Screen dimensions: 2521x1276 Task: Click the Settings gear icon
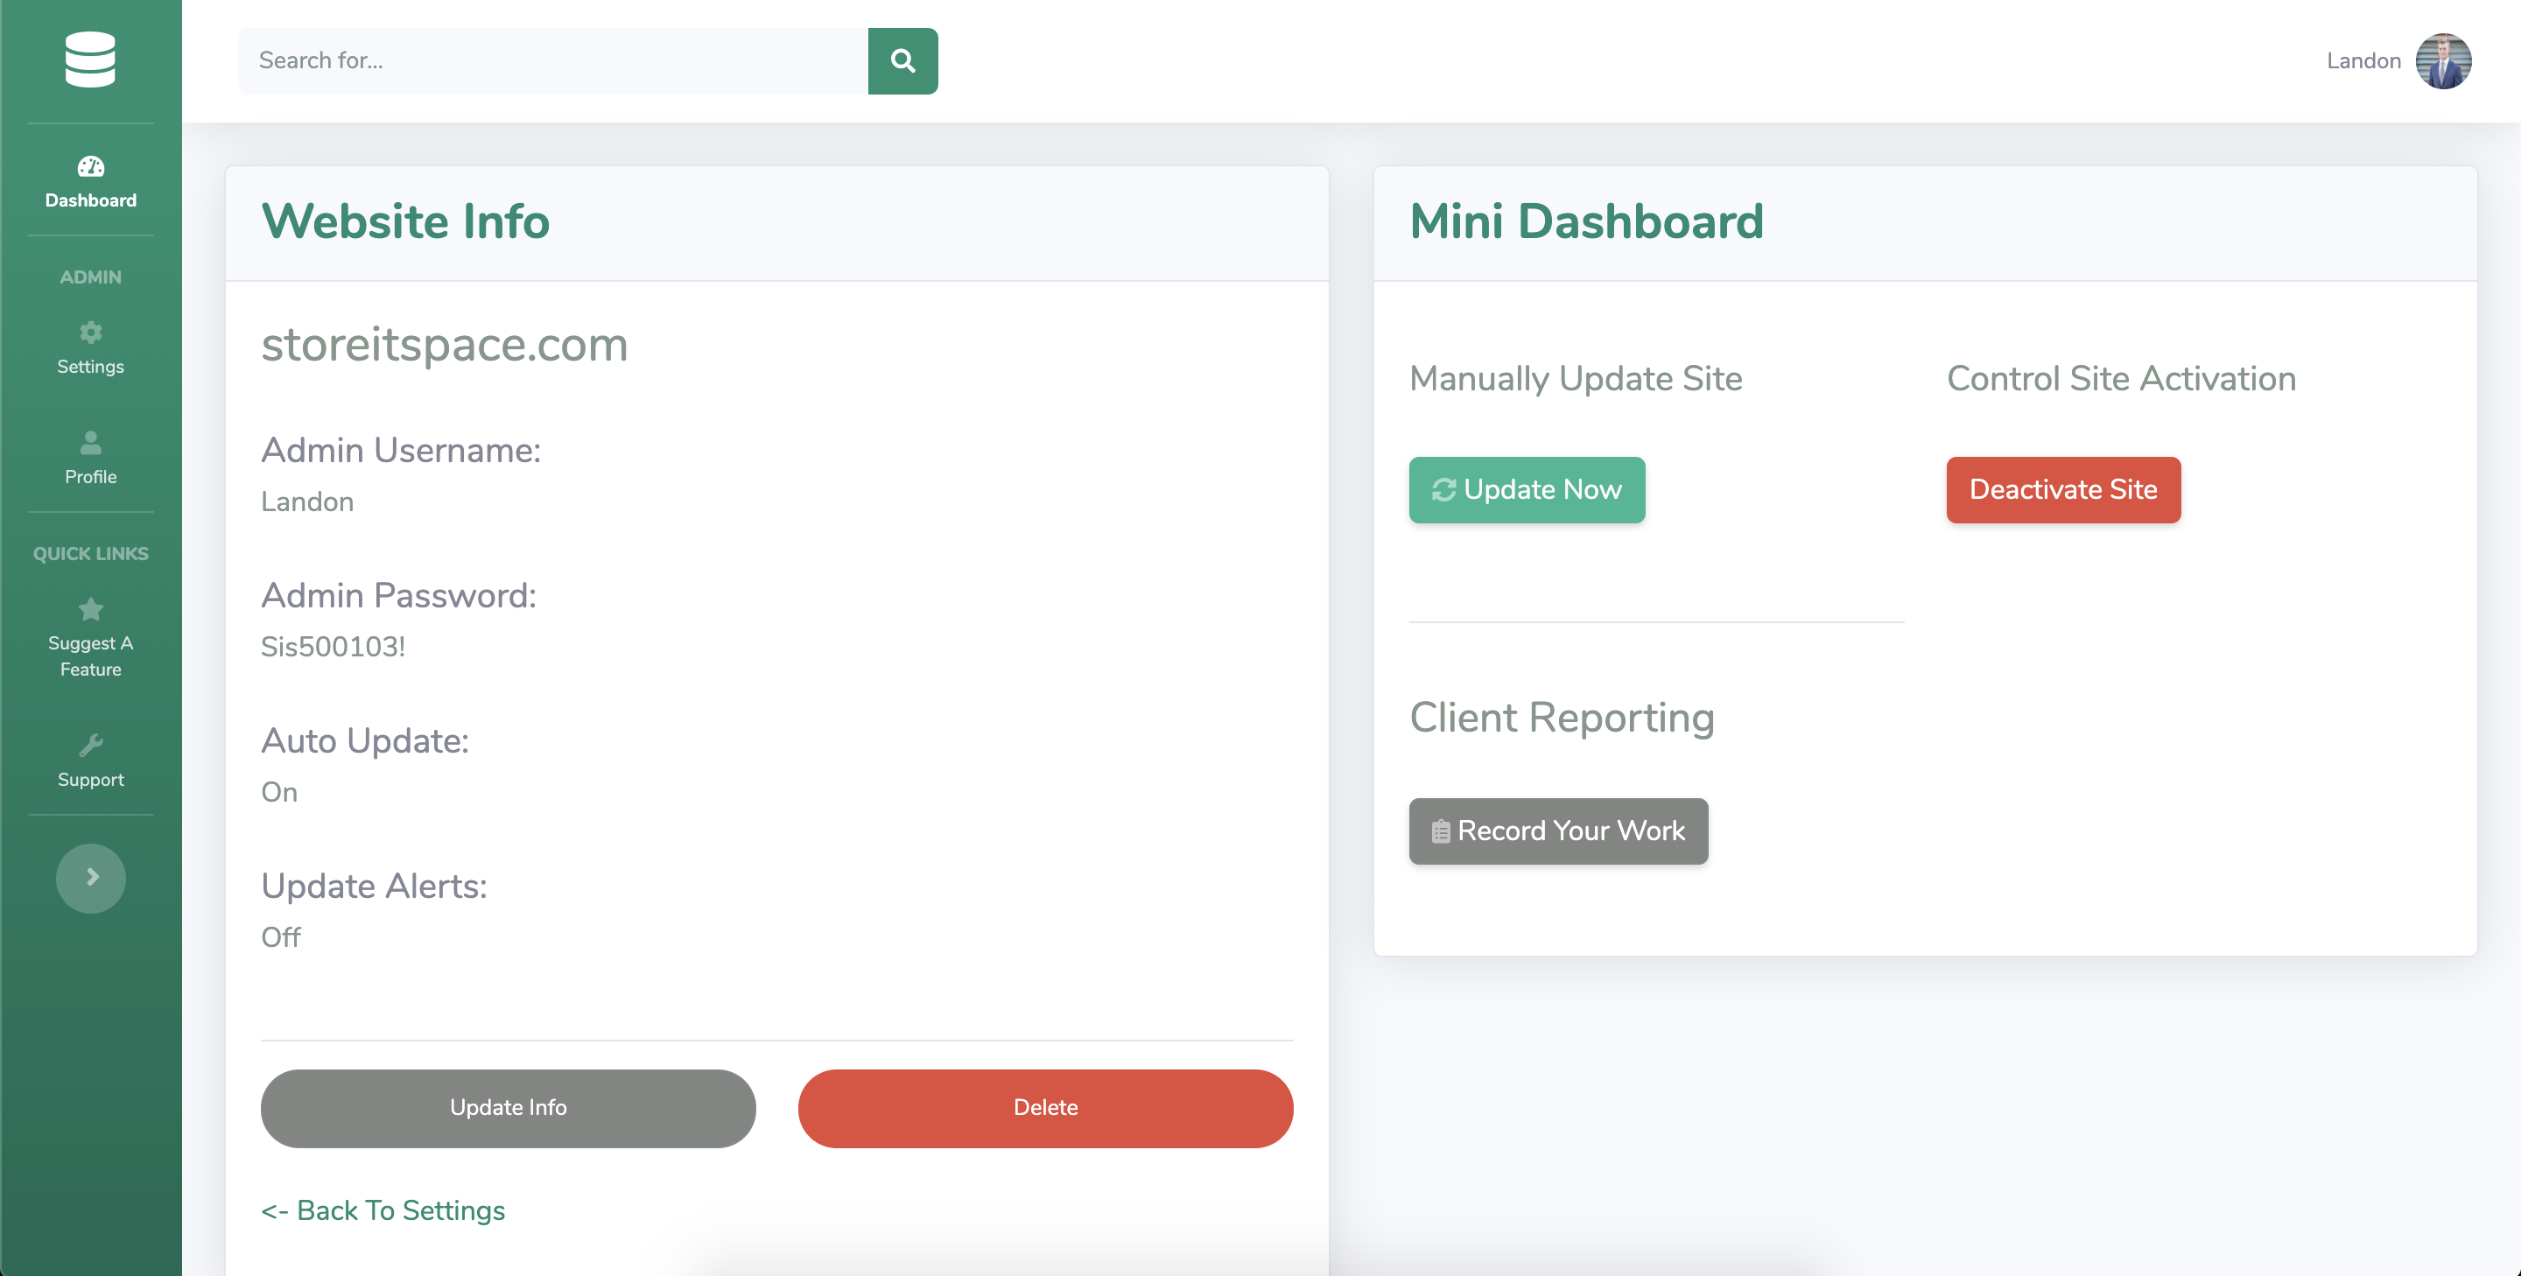click(x=90, y=333)
